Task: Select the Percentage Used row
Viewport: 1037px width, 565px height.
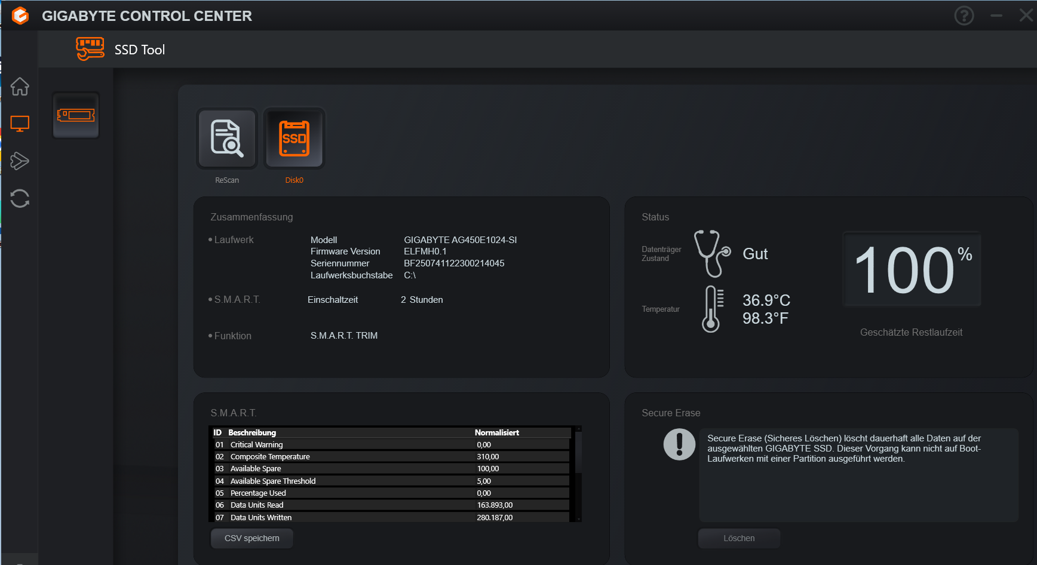Action: 391,493
